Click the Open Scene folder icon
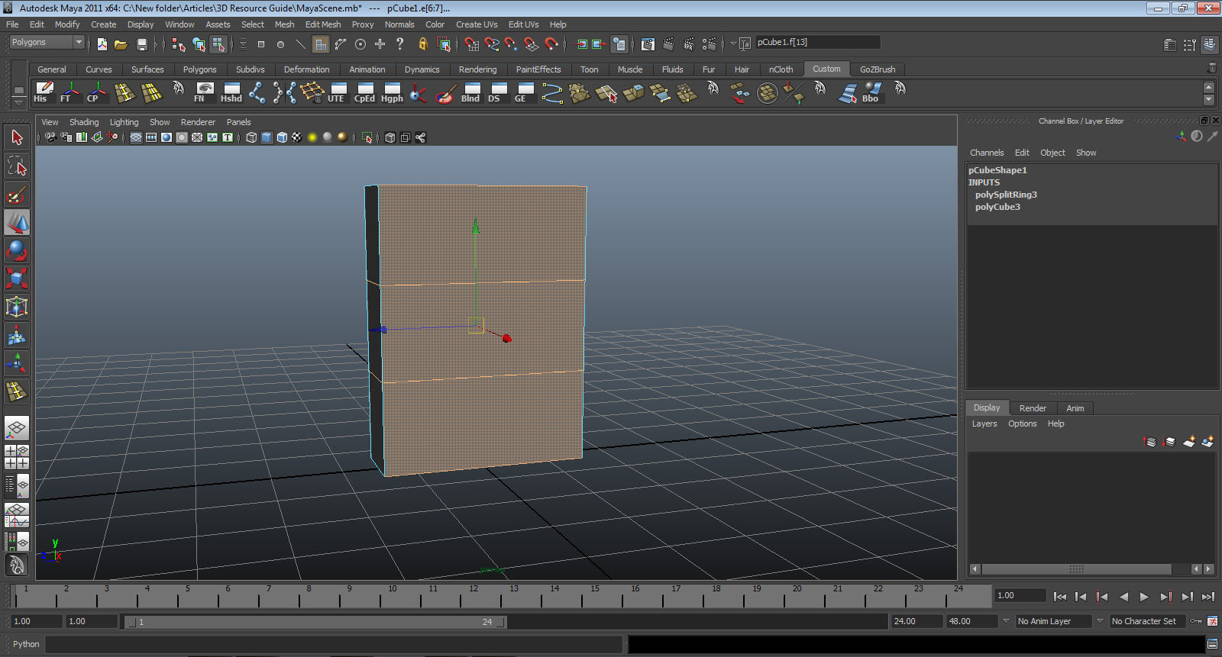 coord(121,44)
